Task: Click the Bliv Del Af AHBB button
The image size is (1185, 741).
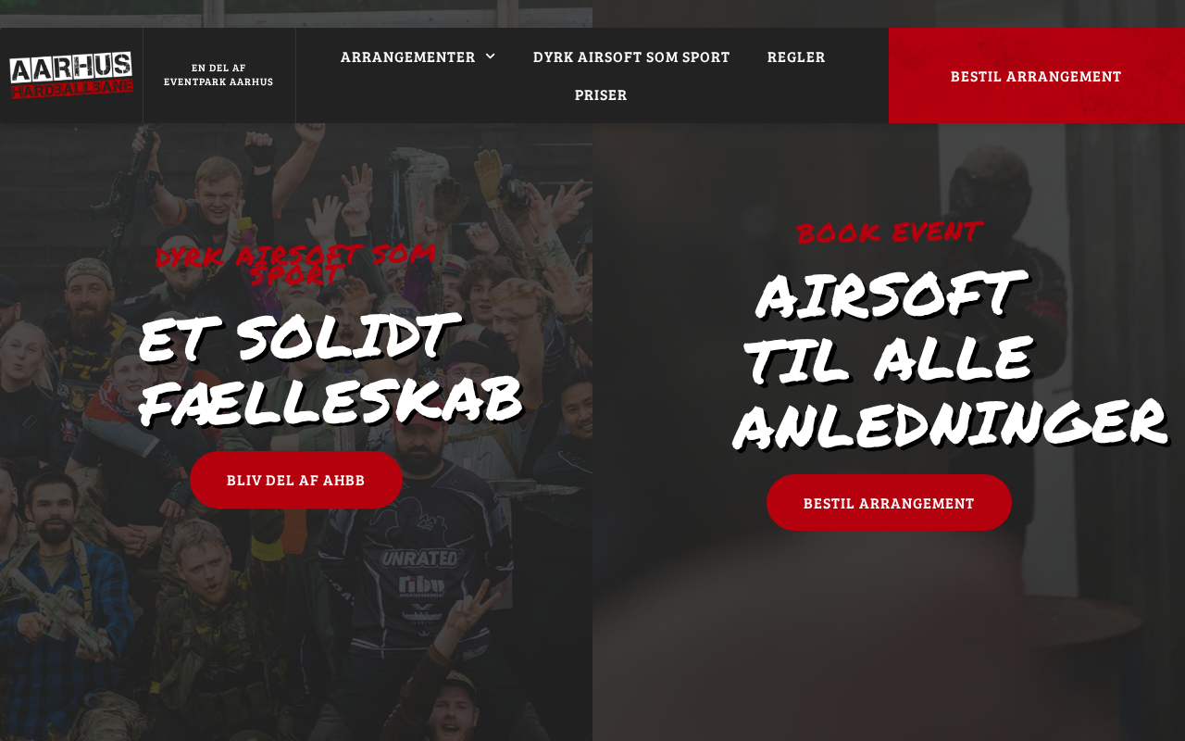Action: [296, 480]
